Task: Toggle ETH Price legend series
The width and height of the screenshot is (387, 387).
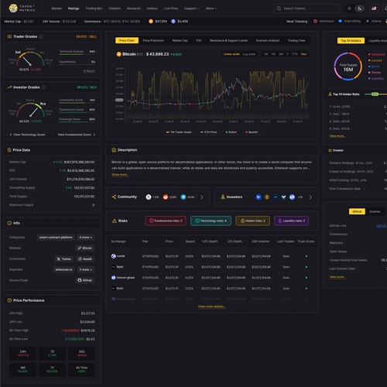Action: [208, 132]
